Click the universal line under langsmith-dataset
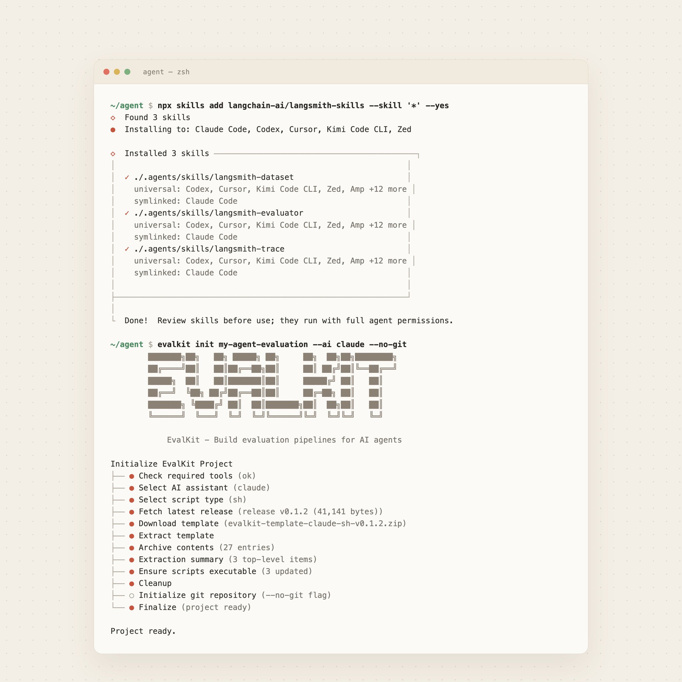This screenshot has width=682, height=682. coord(270,189)
